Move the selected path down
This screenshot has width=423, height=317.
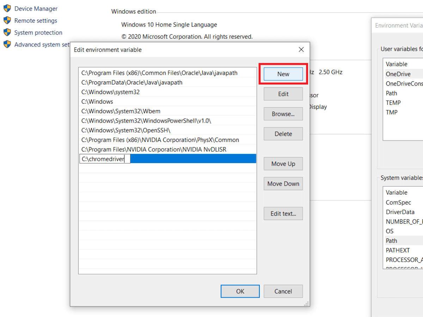pyautogui.click(x=283, y=184)
